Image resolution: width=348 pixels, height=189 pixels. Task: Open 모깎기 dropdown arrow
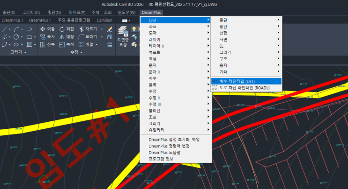tap(102, 37)
